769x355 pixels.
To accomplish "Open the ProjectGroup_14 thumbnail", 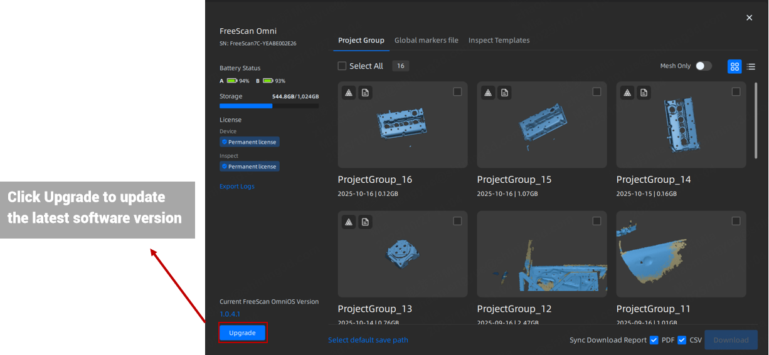I will tap(681, 125).
